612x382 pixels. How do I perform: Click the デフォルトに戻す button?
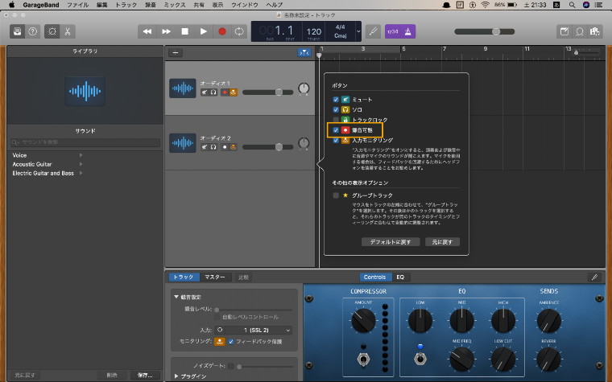pos(390,241)
